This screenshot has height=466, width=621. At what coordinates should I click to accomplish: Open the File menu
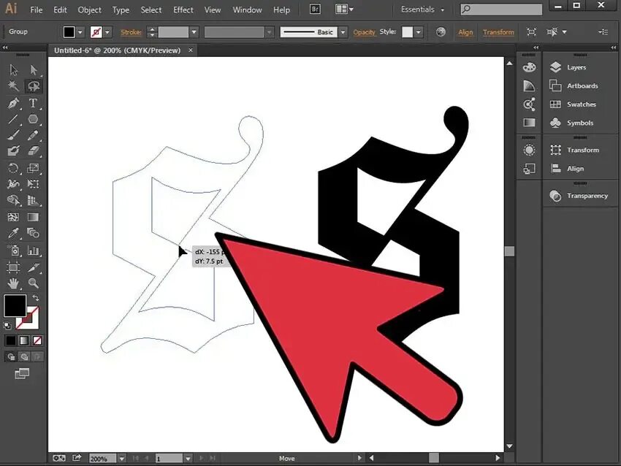click(36, 10)
